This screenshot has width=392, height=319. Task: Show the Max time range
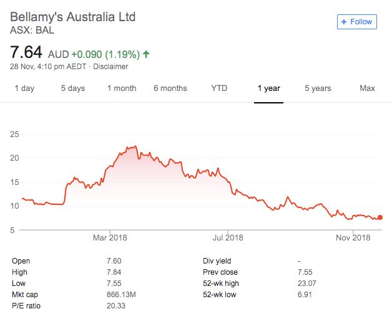[367, 88]
